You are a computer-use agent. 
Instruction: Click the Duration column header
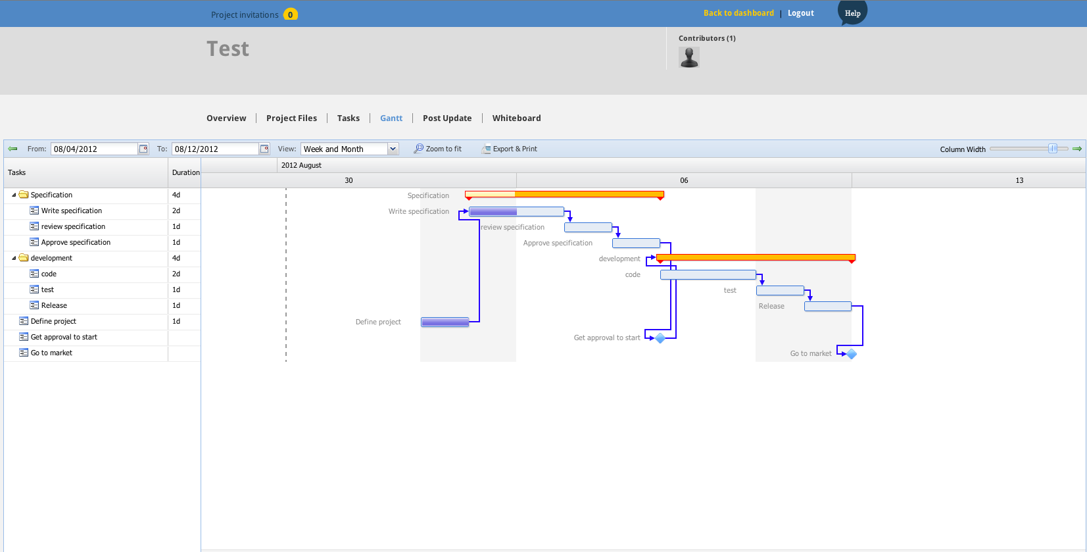(x=185, y=172)
